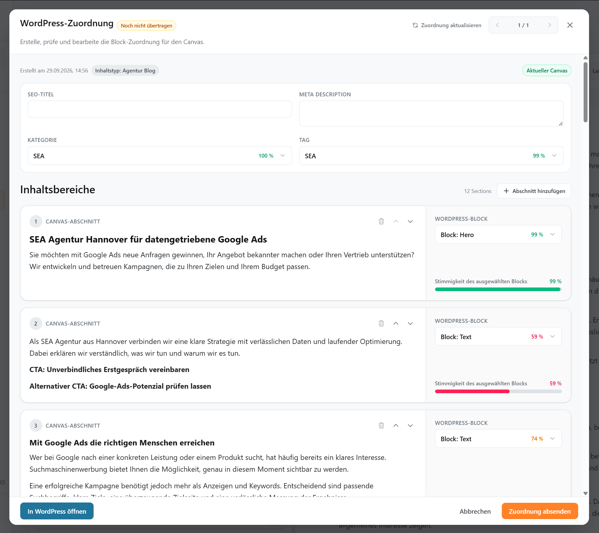Go to previous mapping in pager
Image resolution: width=599 pixels, height=533 pixels.
(497, 25)
